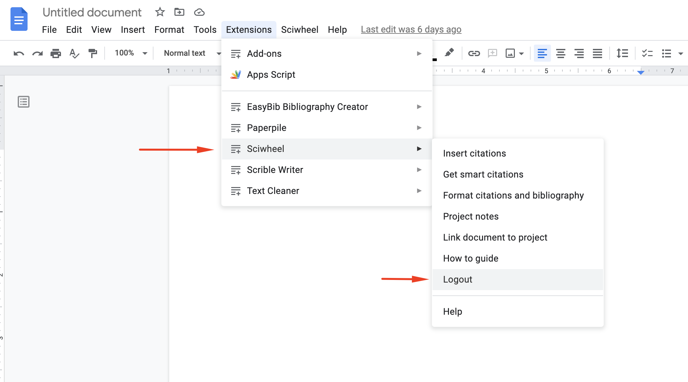Run spelling and grammar check icon
The image size is (688, 382).
(x=74, y=53)
